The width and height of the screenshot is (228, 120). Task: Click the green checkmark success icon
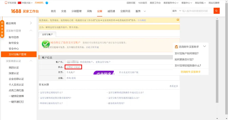[46, 44]
